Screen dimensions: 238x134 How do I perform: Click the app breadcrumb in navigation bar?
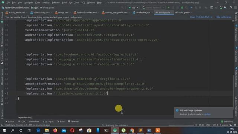click(x=35, y=7)
